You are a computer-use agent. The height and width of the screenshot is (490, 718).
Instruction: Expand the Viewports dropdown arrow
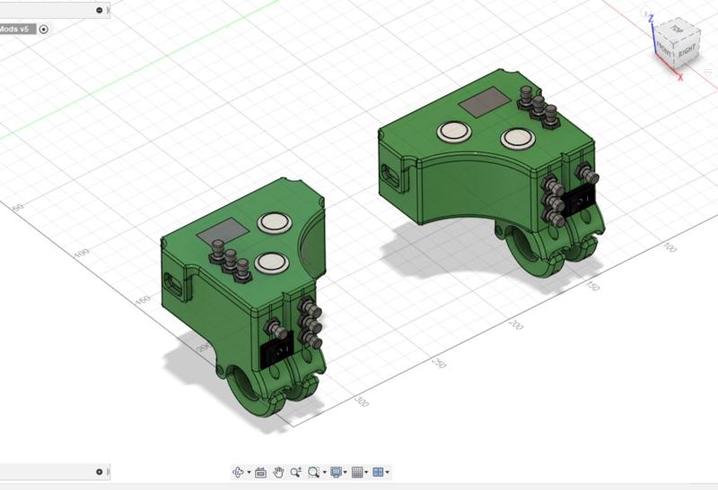pyautogui.click(x=388, y=473)
